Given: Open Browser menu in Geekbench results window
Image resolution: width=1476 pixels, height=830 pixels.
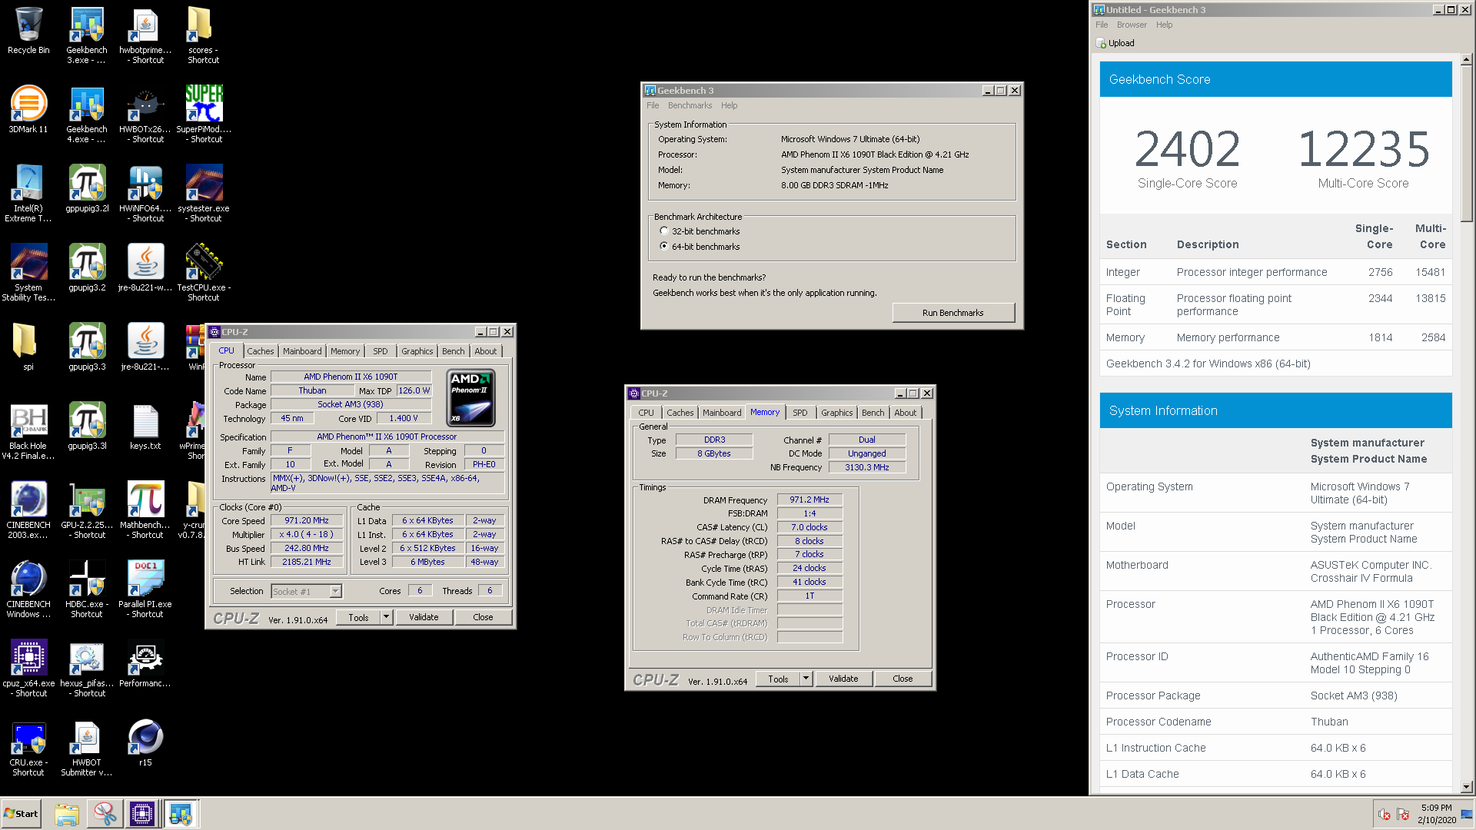Looking at the screenshot, I should 1132,25.
